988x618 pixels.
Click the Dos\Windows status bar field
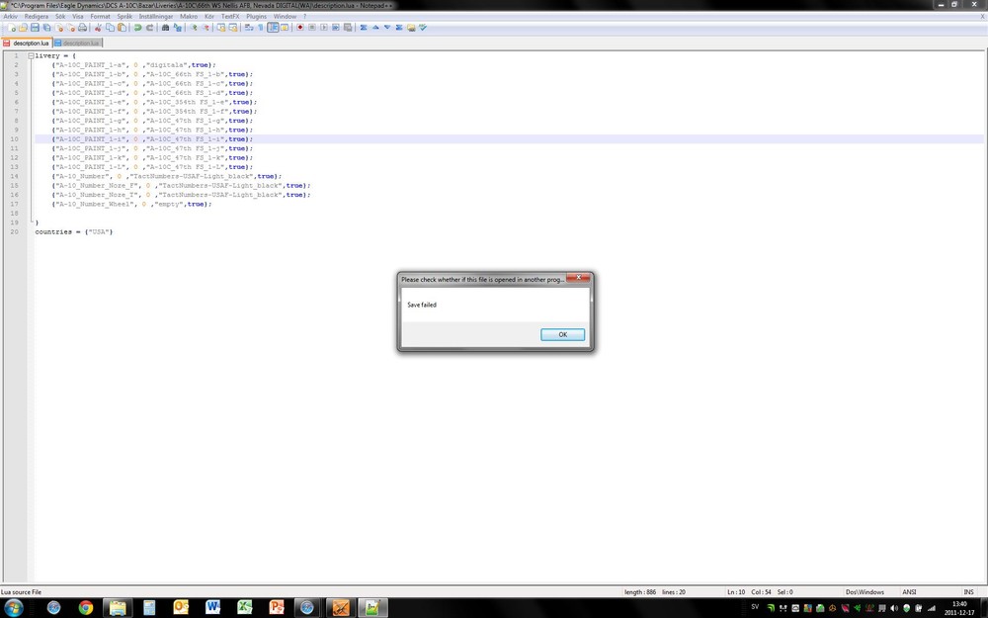(864, 592)
